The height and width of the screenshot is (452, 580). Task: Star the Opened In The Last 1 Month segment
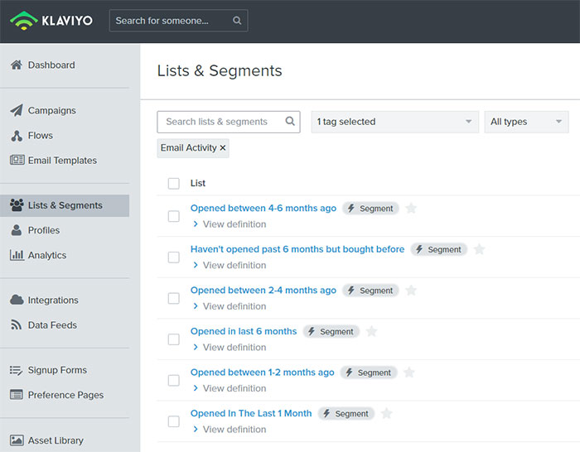(386, 414)
